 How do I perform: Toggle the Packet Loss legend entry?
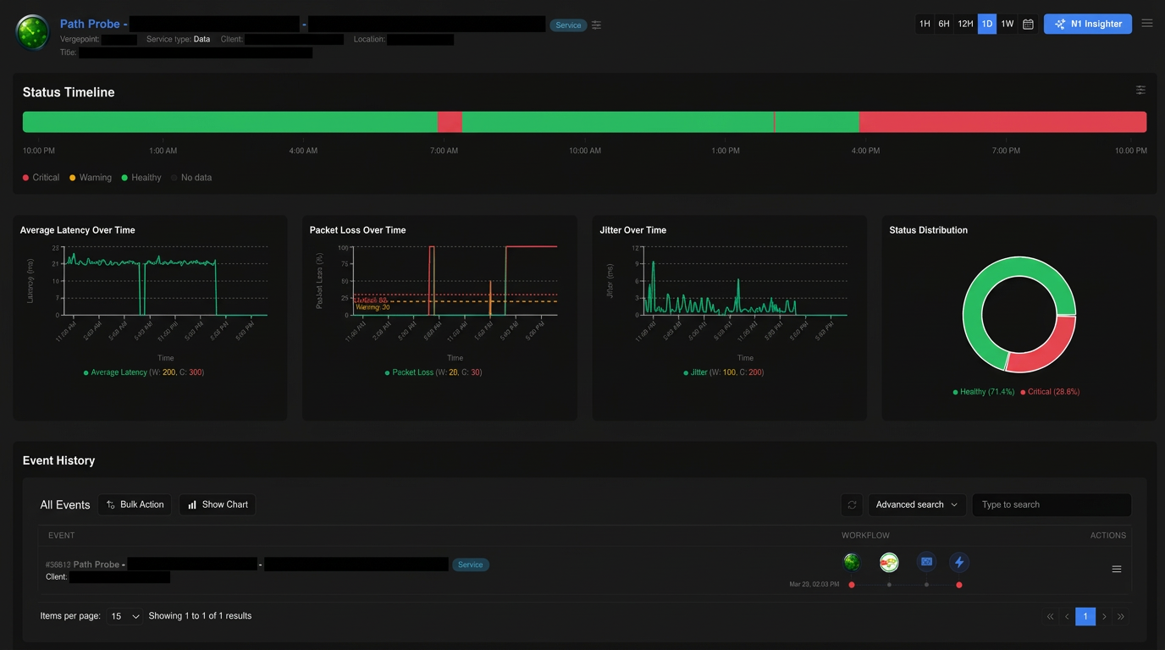tap(433, 372)
